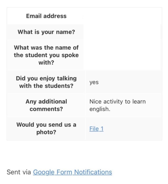Viewport: 168px width, 184px height.
Task: Click the student you spoke with question
Action: 46,55
